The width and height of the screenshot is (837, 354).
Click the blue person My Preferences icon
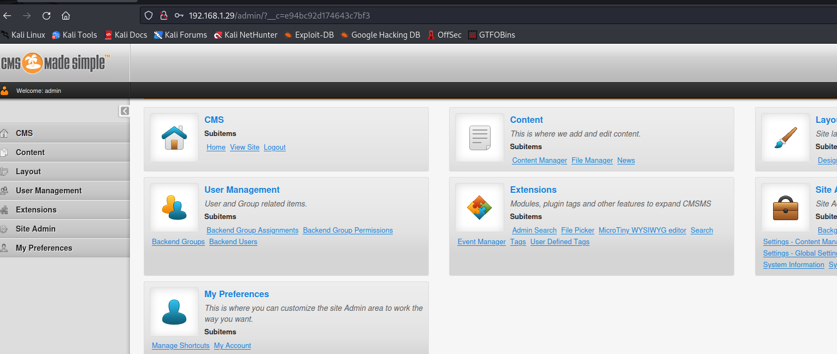coord(174,312)
